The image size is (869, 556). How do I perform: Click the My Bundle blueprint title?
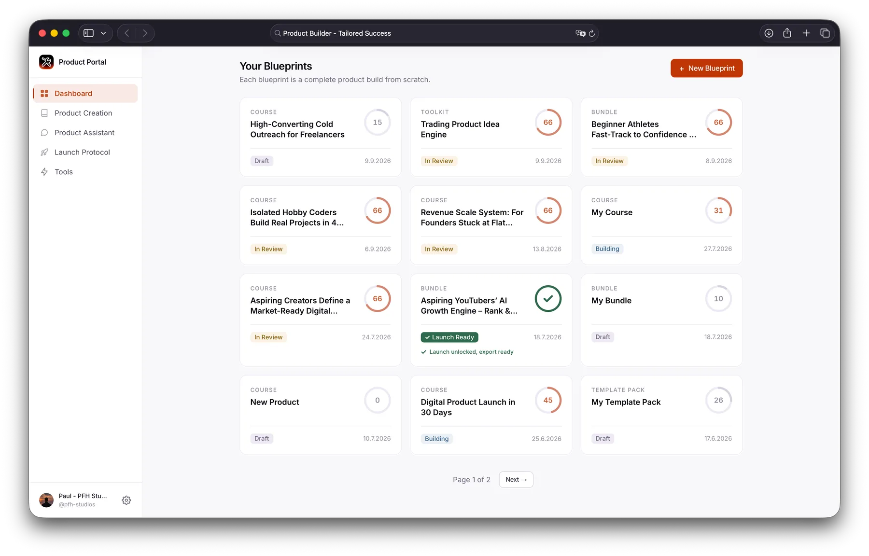[x=611, y=301]
